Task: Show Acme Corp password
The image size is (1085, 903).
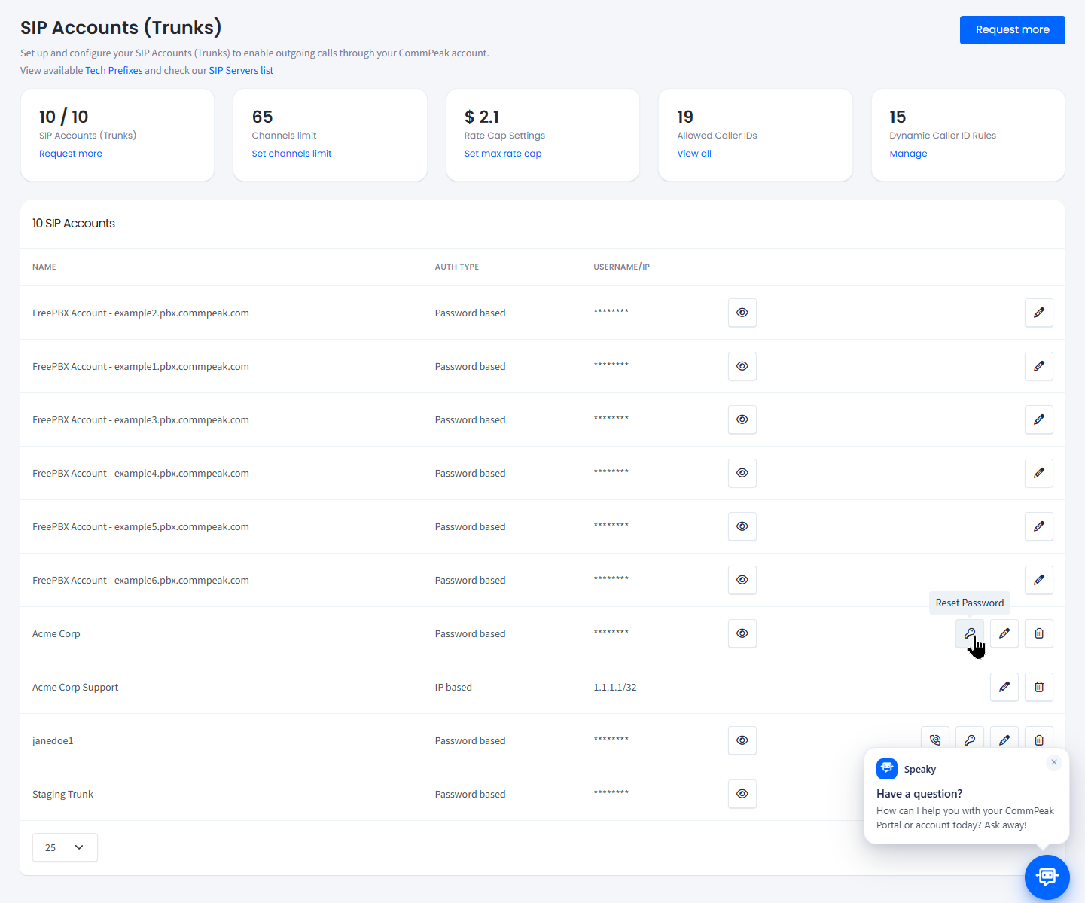Action: (x=742, y=633)
